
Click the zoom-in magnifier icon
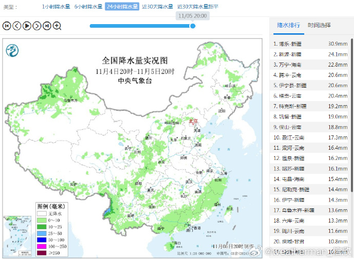tap(57, 26)
